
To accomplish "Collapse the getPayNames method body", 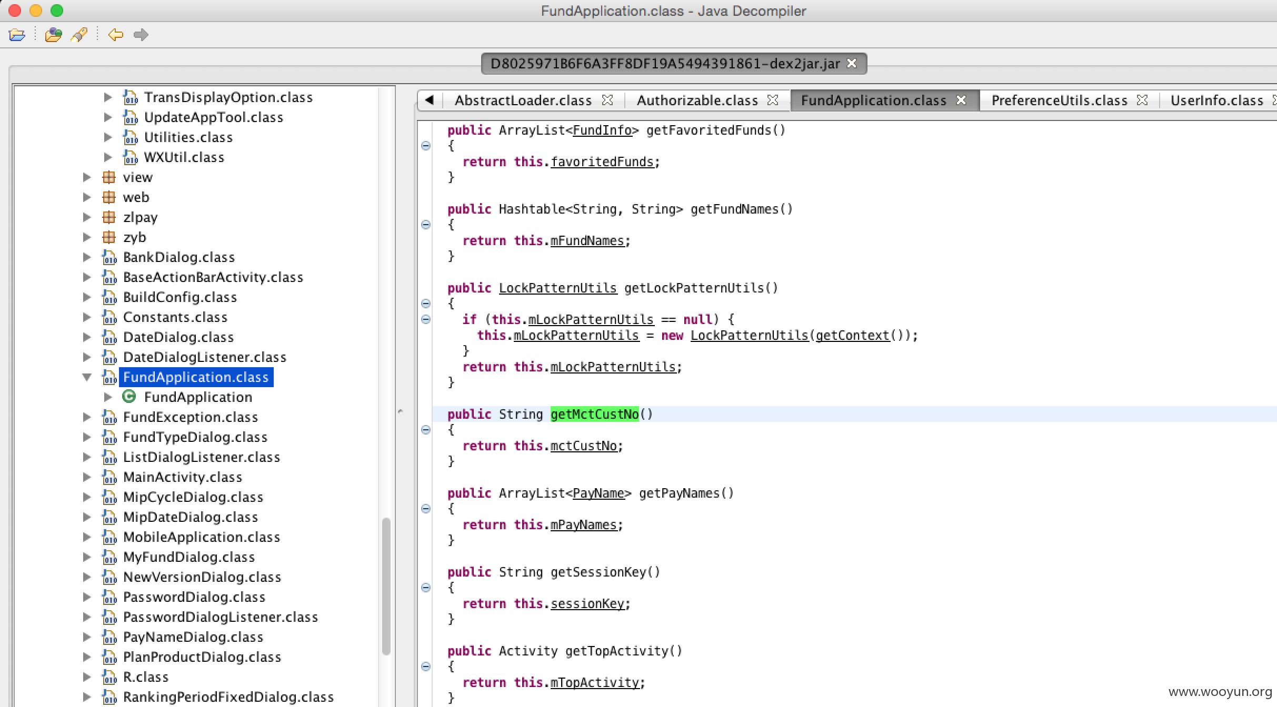I will (x=426, y=509).
